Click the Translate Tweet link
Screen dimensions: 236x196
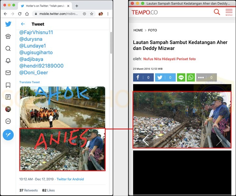point(29,82)
